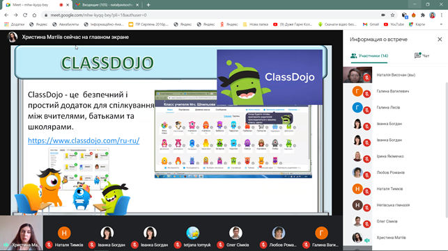This screenshot has width=448, height=251.
Task: Click muted mic on Наталія Височан self video
Action: [367, 78]
